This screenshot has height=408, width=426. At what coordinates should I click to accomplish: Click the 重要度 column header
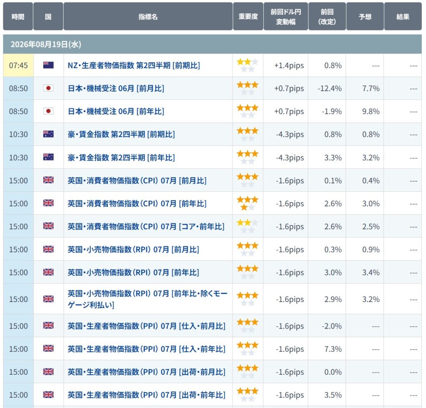pyautogui.click(x=248, y=16)
